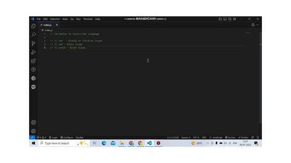291x163 pixels.
Task: Open the Search view in activity bar
Action: point(33,34)
